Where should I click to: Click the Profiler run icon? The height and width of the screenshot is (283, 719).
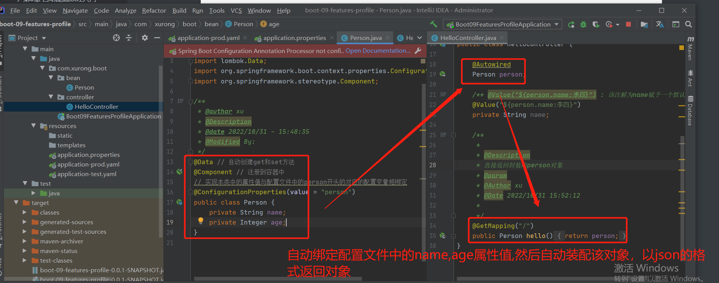point(609,24)
